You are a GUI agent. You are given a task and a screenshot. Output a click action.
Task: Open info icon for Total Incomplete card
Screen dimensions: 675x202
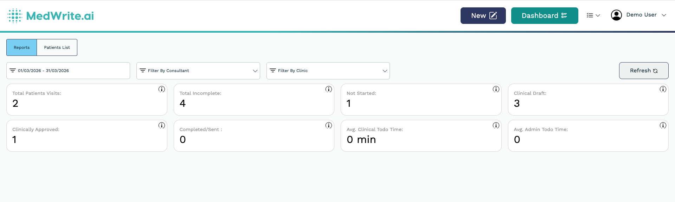click(328, 89)
